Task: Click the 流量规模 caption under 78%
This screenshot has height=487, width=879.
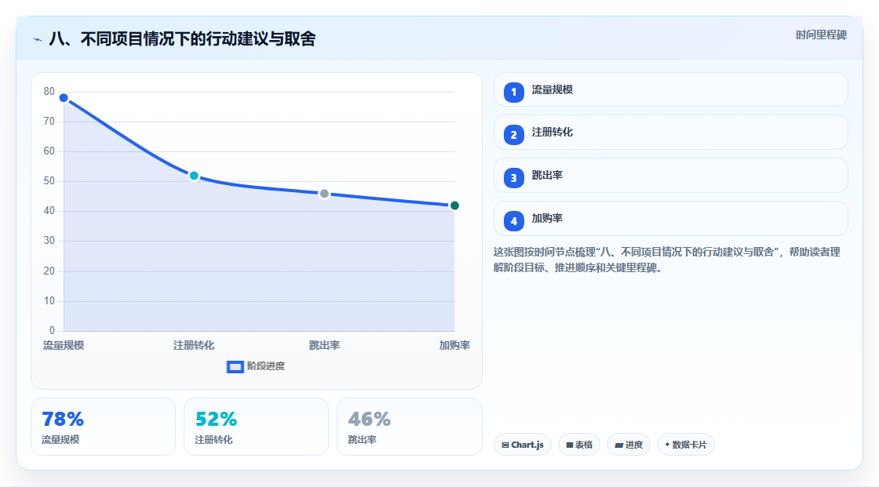Action: 60,440
